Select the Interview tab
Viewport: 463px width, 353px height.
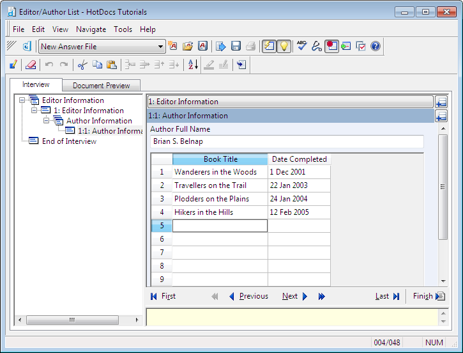(x=36, y=84)
